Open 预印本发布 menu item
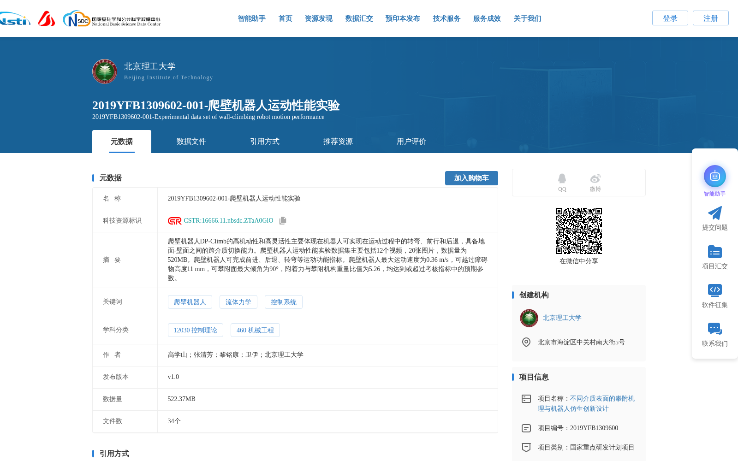 (x=403, y=18)
